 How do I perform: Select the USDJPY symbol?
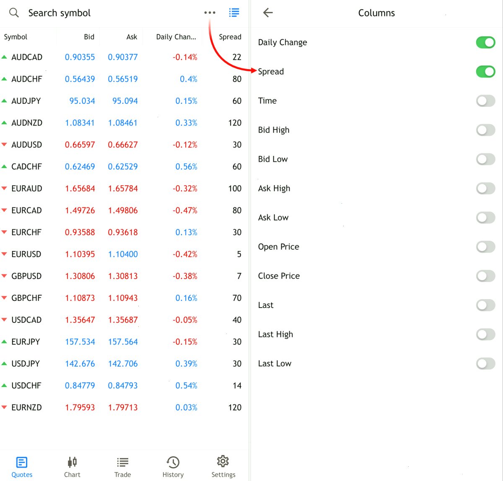point(26,364)
